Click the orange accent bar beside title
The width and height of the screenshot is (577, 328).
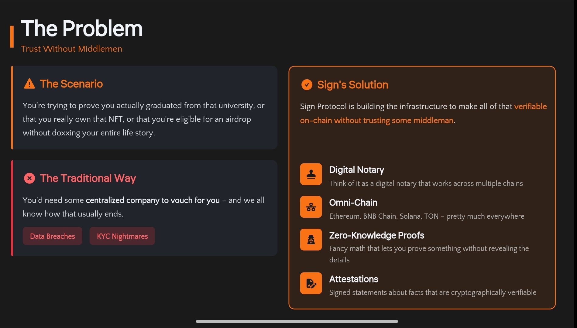pyautogui.click(x=12, y=36)
